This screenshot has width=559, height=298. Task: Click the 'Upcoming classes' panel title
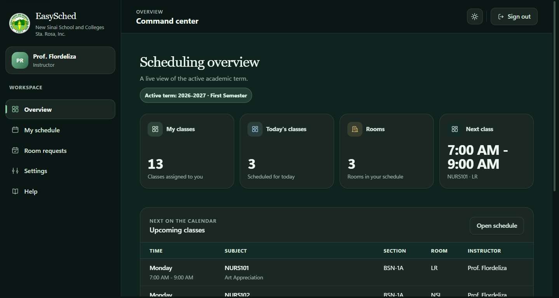click(177, 230)
